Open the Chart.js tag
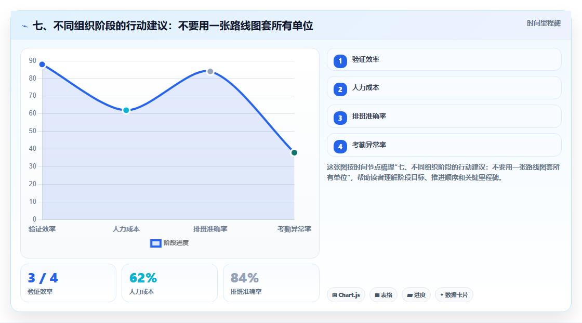 coord(346,295)
